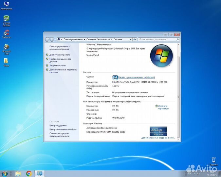The image size is (221, 177).
Task: Click the 3,2 performance rating badge
Action: point(115,77)
